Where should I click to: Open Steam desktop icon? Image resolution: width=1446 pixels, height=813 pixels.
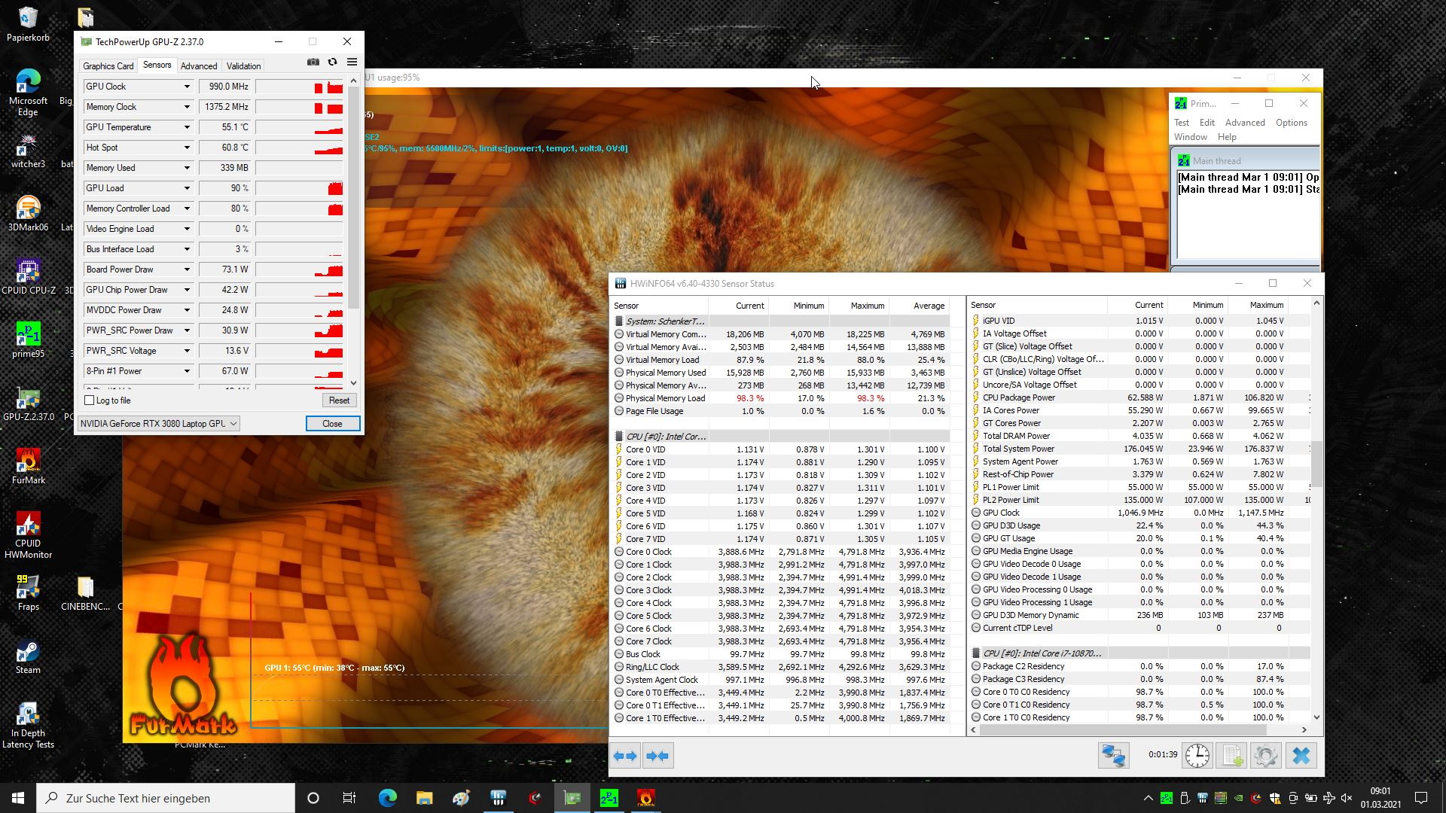click(x=28, y=656)
